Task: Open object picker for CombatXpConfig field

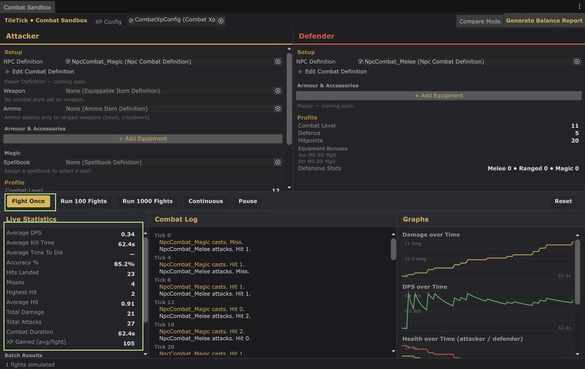Action: click(221, 21)
